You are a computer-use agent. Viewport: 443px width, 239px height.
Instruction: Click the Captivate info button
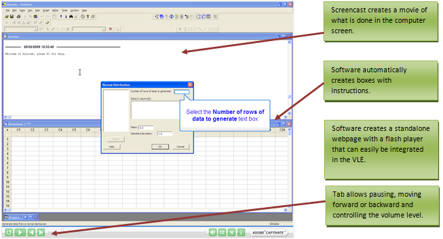(241, 232)
